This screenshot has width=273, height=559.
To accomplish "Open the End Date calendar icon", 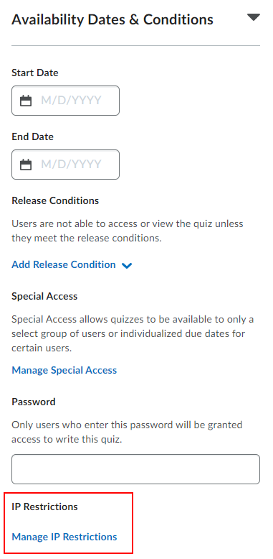I will click(x=26, y=165).
